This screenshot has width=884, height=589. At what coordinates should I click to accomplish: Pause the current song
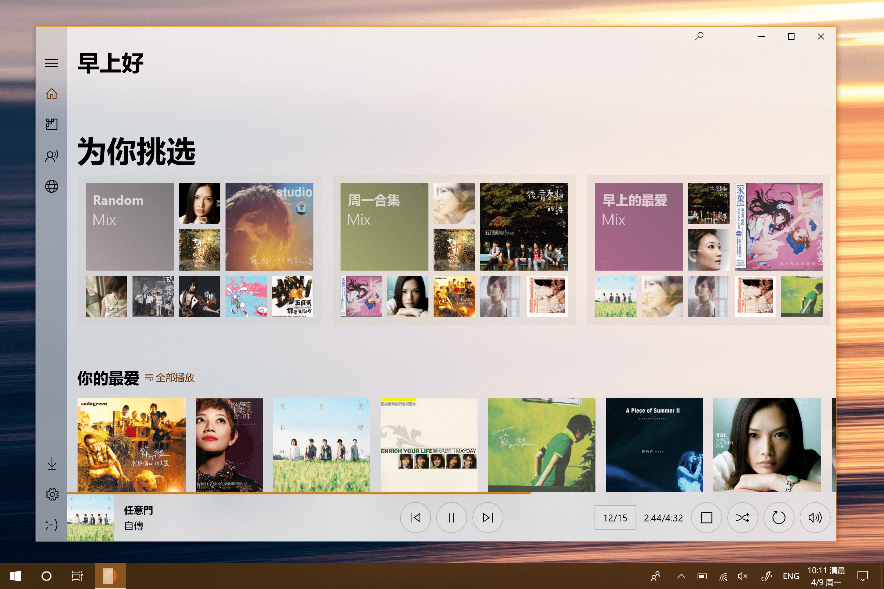point(451,518)
